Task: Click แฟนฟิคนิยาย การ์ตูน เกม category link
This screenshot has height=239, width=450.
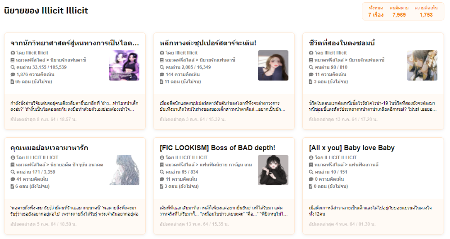Action: (225, 165)
